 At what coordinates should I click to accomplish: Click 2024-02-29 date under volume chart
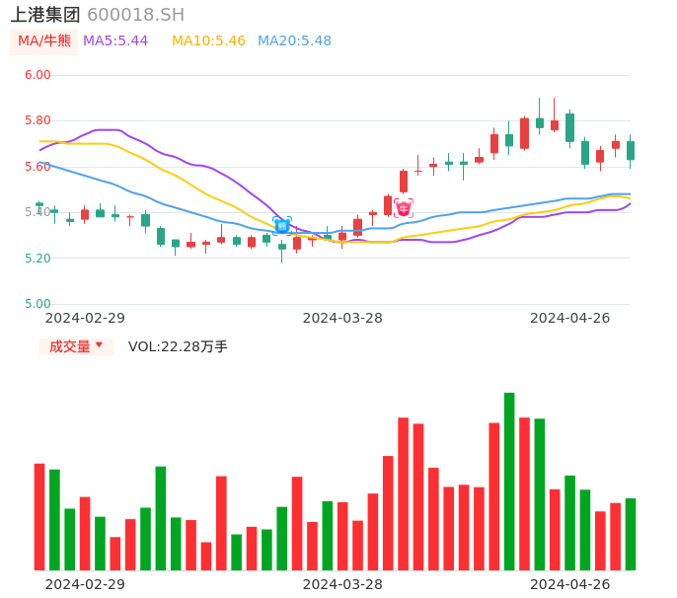pos(85,584)
